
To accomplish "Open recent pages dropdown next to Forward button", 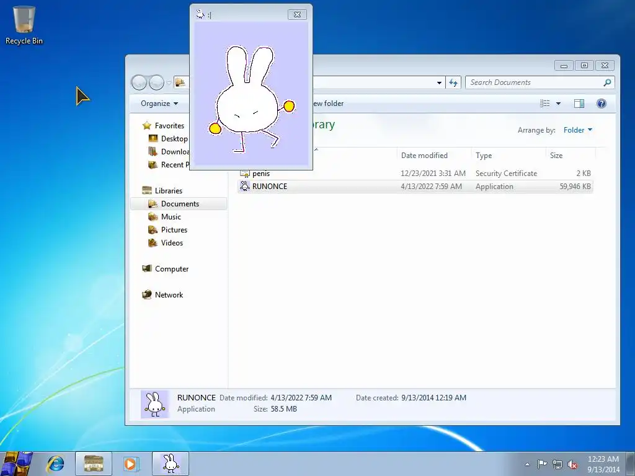I will (169, 83).
